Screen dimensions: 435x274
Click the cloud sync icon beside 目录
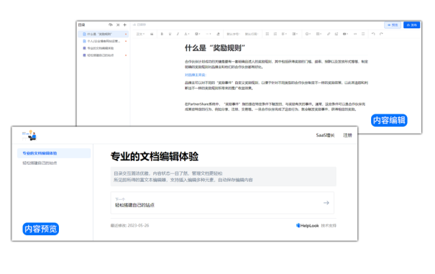pos(111,24)
